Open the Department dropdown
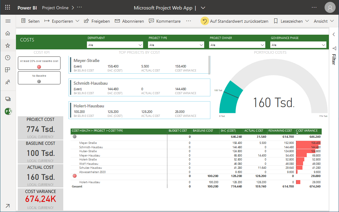The width and height of the screenshot is (339, 212). coord(115,45)
